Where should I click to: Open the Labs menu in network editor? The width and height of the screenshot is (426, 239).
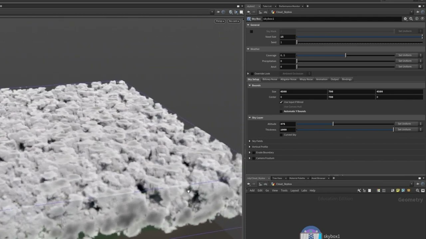coord(304,191)
